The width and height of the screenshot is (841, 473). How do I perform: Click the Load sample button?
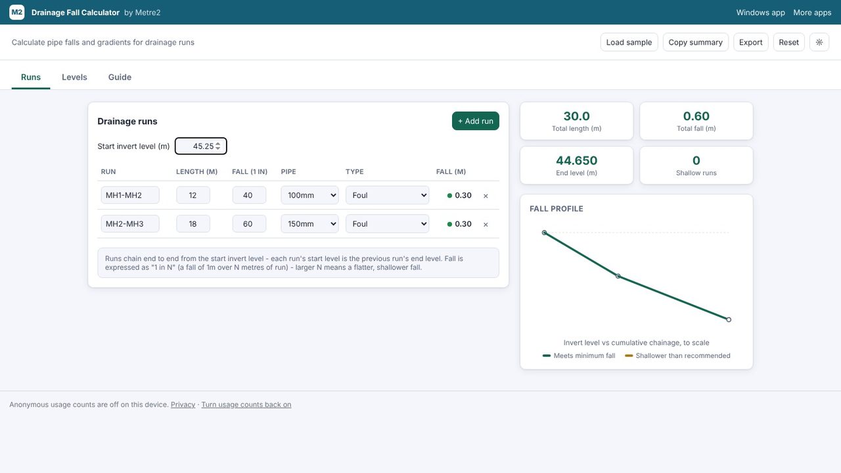(629, 42)
